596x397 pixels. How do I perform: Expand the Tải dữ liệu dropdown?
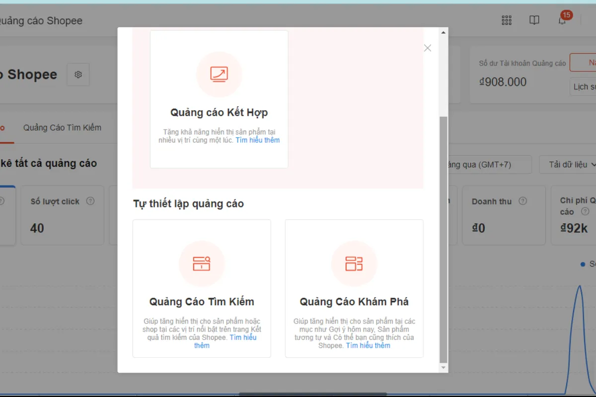[568, 164]
